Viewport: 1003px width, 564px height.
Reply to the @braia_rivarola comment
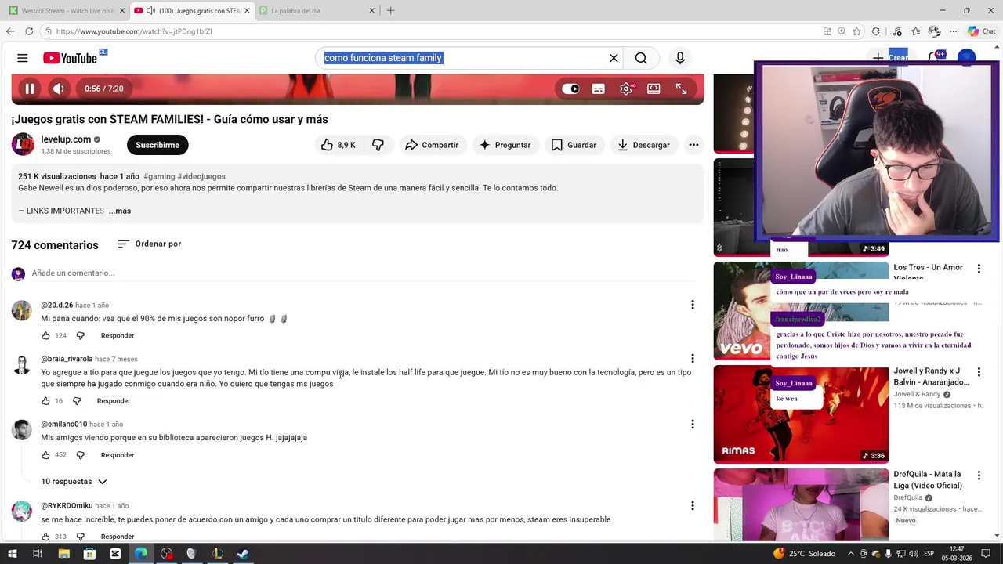tap(114, 400)
